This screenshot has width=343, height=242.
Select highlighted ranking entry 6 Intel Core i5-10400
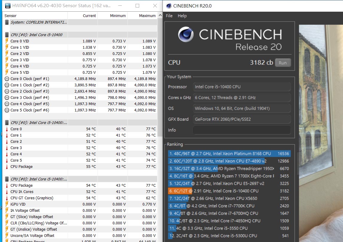pyautogui.click(x=229, y=191)
